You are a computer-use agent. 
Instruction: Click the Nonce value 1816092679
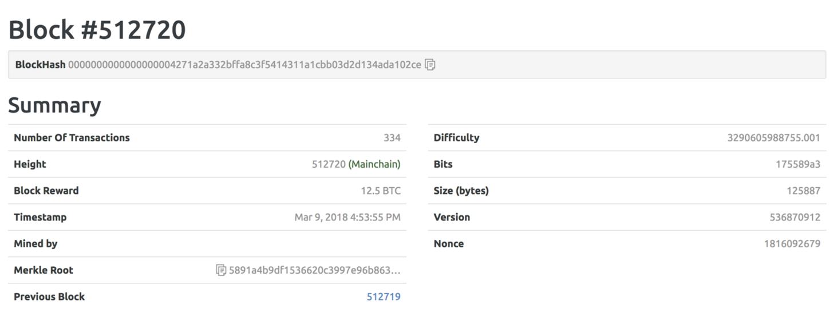792,243
